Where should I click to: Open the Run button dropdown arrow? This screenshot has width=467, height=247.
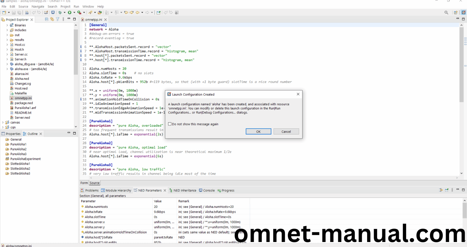click(x=74, y=13)
